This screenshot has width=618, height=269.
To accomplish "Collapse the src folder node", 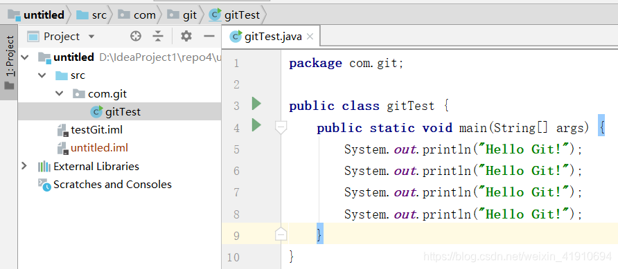I will pos(42,75).
